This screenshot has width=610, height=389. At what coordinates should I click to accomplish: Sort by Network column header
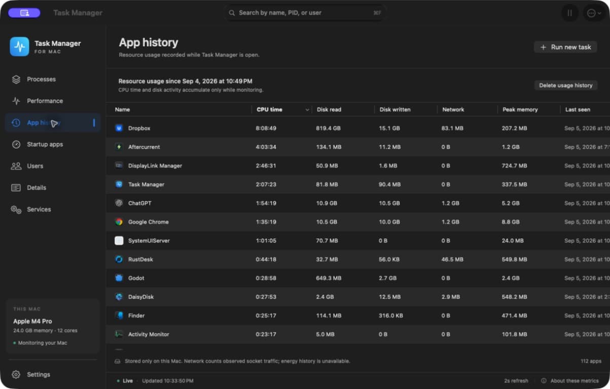[453, 109]
